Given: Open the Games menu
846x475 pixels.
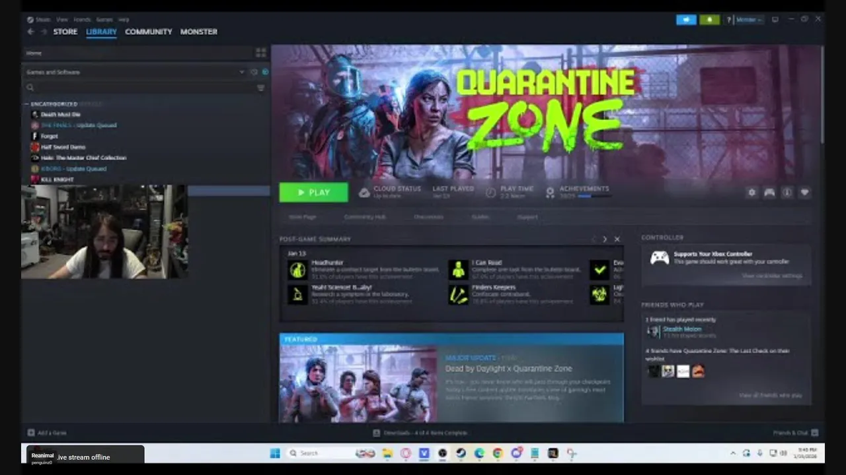Looking at the screenshot, I should (104, 20).
